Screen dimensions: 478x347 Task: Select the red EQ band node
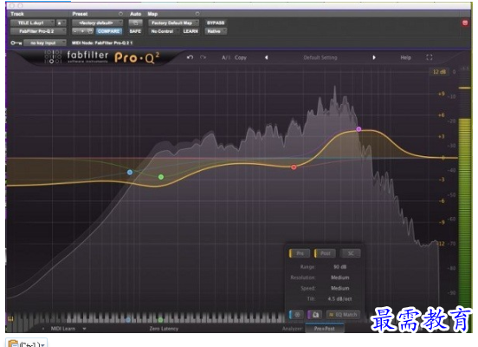(294, 167)
